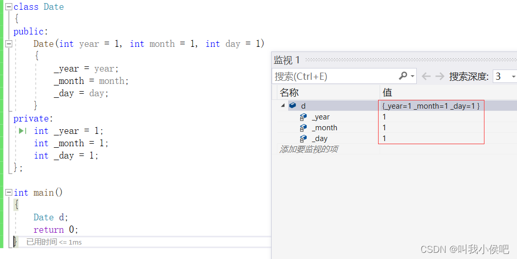Click the value 1 in the _month row
Viewport: 517px width, 259px height.
384,128
